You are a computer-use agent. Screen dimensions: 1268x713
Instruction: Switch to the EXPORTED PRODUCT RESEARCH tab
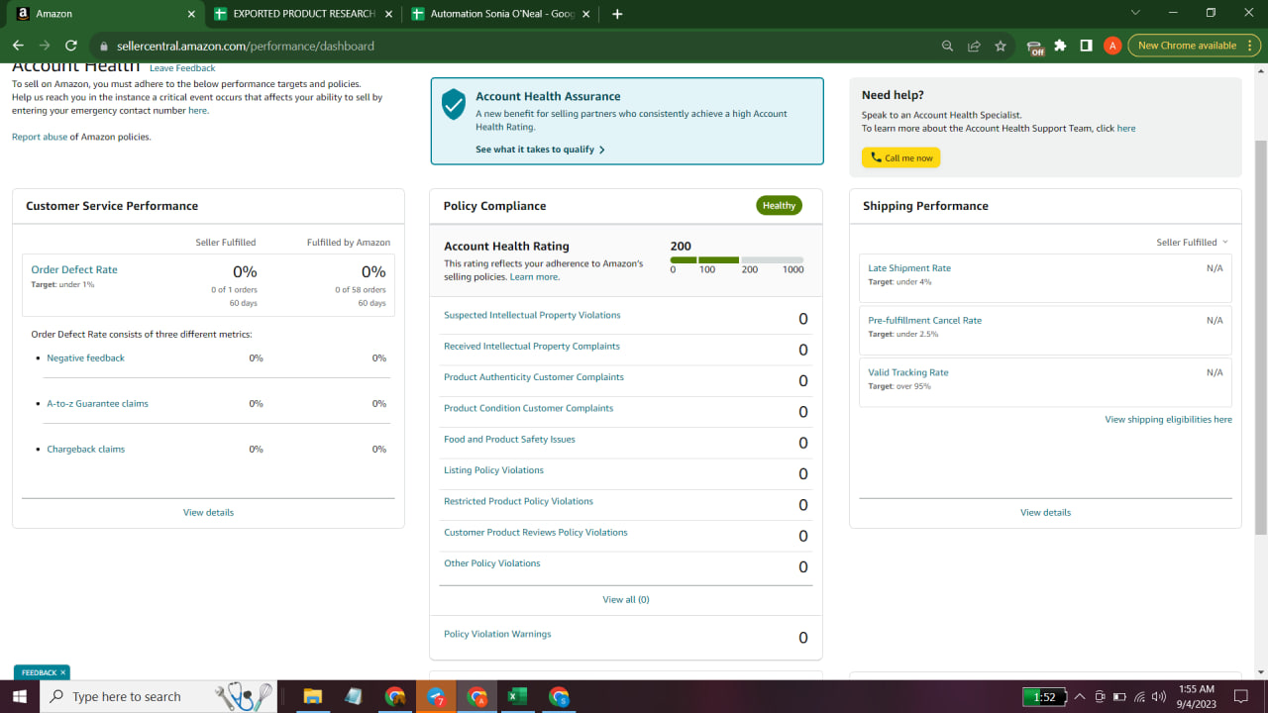303,14
